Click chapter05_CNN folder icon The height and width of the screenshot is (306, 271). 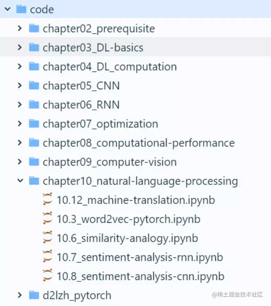(34, 85)
